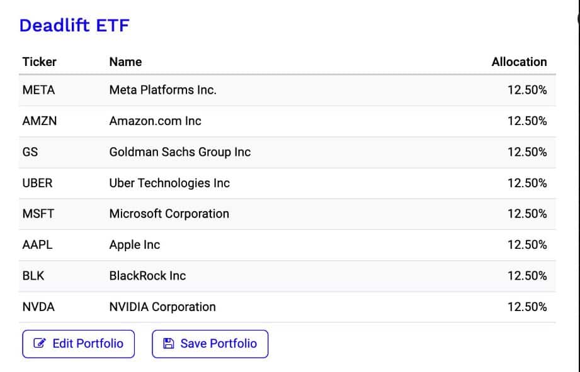Click the Allocation column header
Screen dimensions: 580x372
tap(519, 62)
